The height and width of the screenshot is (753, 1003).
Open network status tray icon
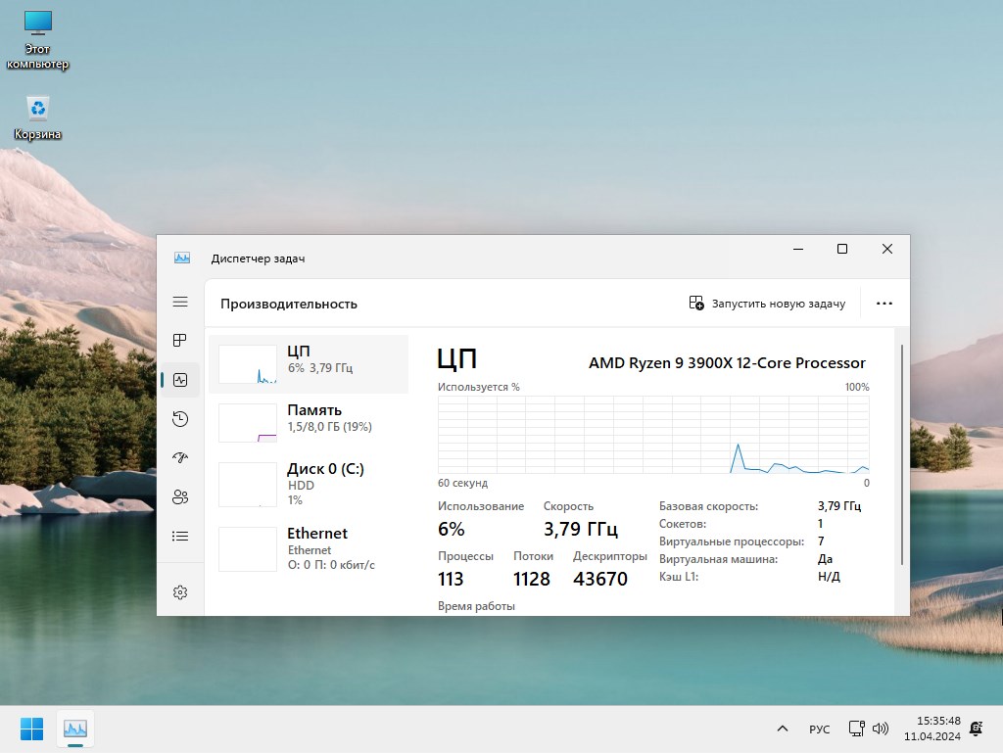(856, 729)
